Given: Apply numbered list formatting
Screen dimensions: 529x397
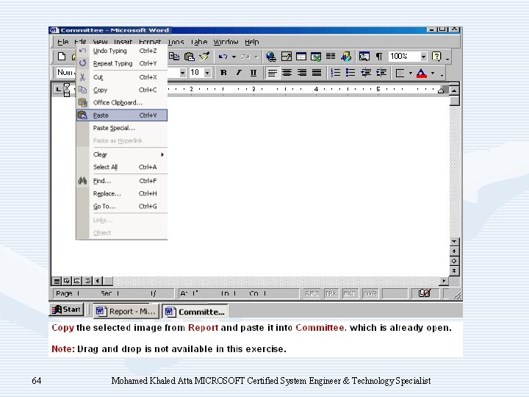Looking at the screenshot, I should pyautogui.click(x=335, y=73).
